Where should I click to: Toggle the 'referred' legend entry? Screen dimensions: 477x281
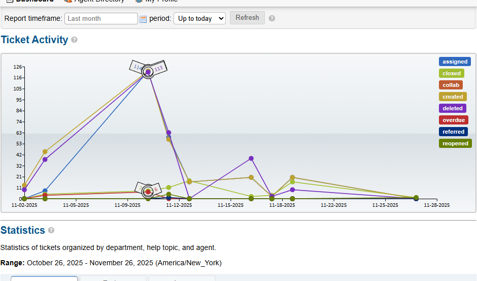[453, 132]
